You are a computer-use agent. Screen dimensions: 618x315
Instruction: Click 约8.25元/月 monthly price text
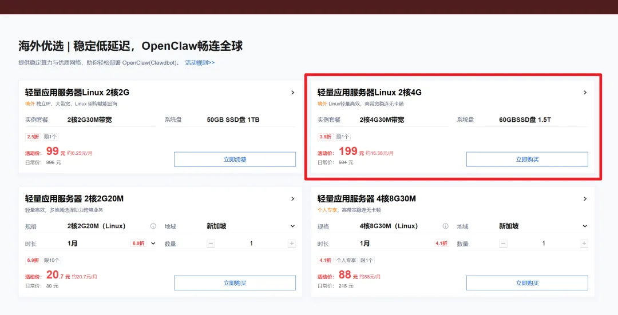coord(80,153)
